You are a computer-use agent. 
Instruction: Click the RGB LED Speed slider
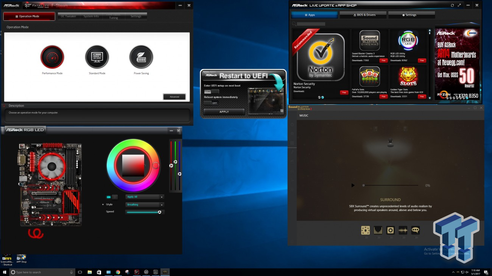pyautogui.click(x=145, y=212)
